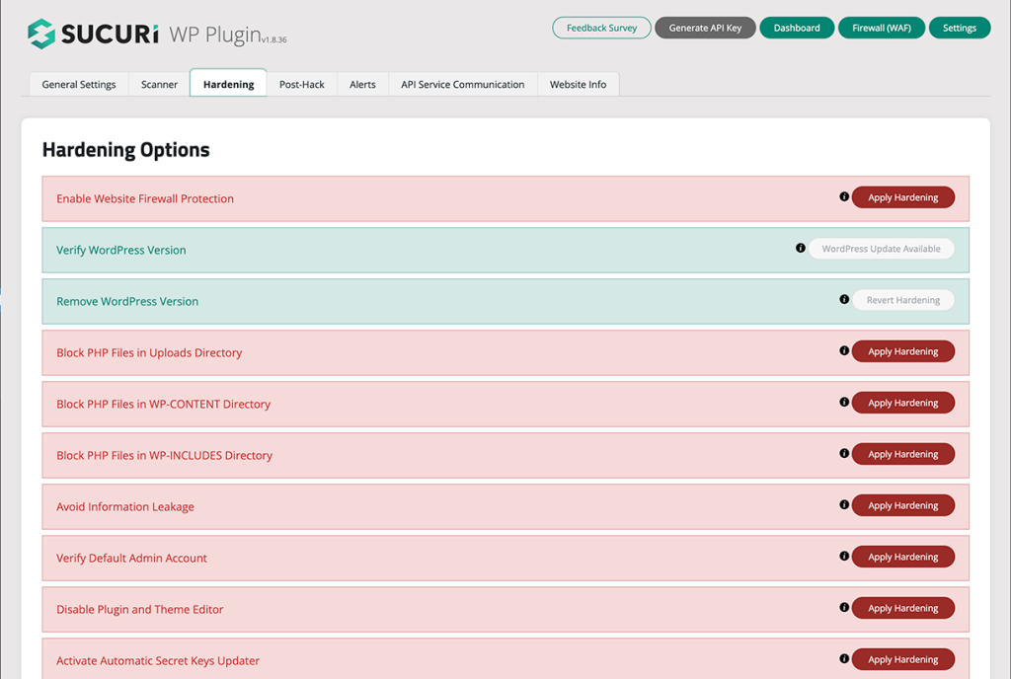Click info icon next to Block PHP Files in Uploads

tap(844, 350)
